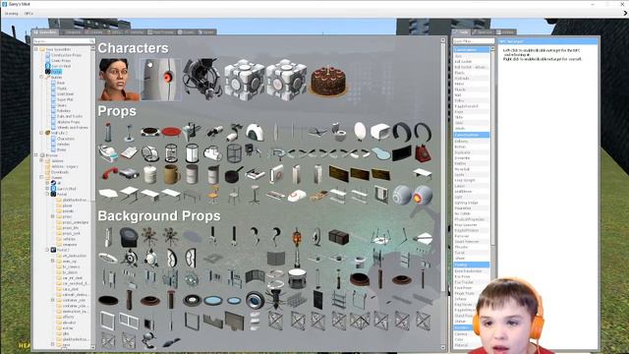Select the Balloons tool
629x354 pixels.
pos(472,142)
